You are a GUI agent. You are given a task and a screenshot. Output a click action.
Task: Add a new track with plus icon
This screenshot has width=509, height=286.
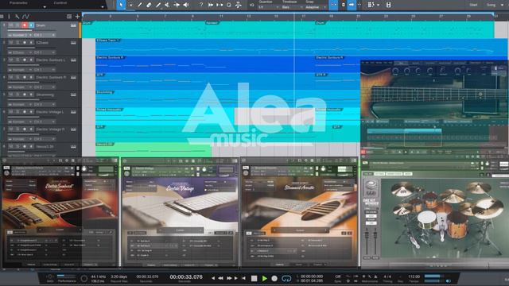pos(77,16)
